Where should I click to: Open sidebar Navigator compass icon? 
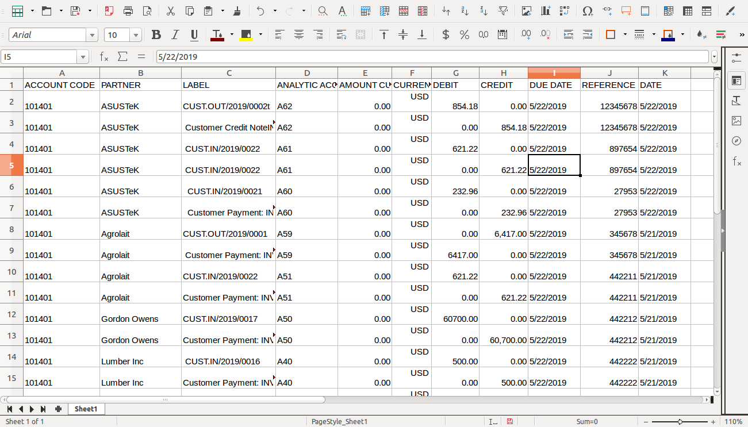coord(737,141)
